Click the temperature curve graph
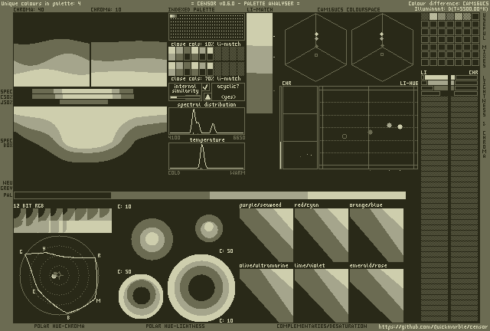 pos(207,156)
